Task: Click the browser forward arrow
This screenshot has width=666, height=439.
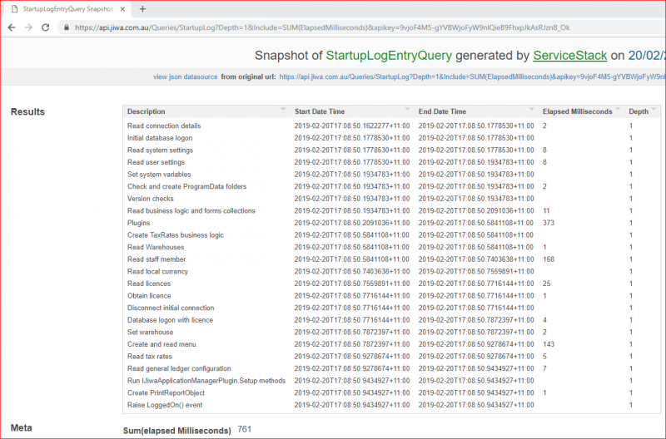Action: tap(27, 27)
